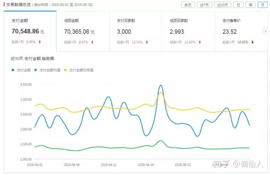Toggle yellow 支付金额优秀值 legend series

pyautogui.click(x=79, y=70)
